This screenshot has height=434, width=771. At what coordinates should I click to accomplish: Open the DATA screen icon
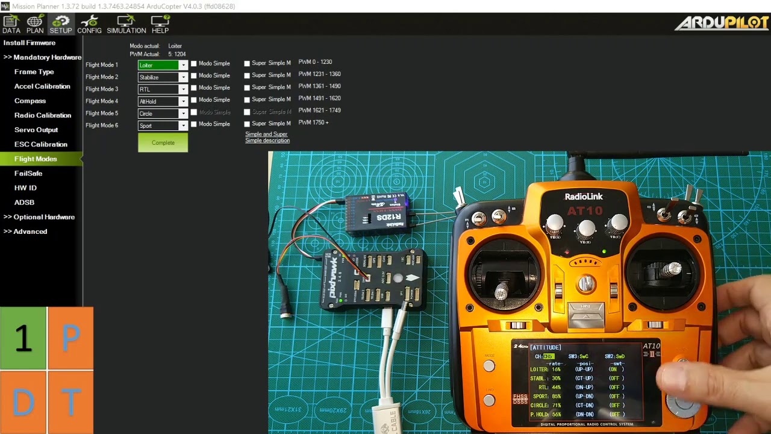click(x=11, y=24)
